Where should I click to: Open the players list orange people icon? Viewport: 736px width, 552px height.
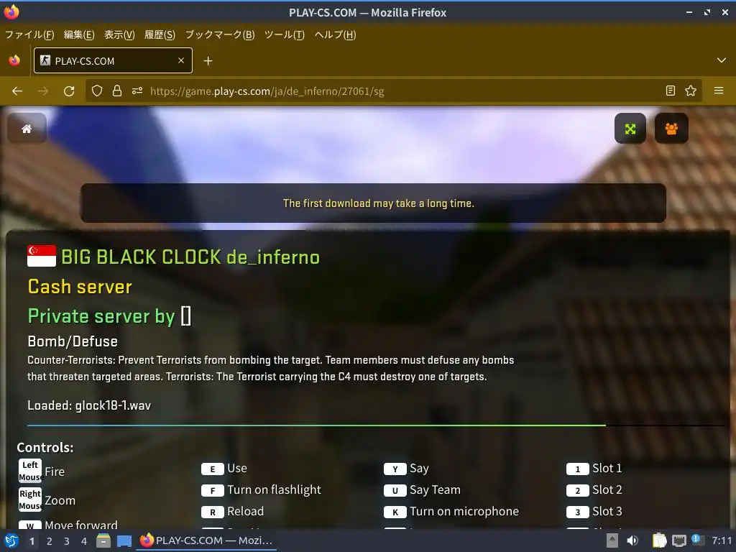671,128
